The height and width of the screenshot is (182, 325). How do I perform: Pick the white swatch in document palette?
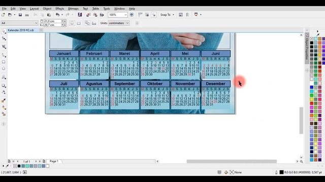coord(47,166)
